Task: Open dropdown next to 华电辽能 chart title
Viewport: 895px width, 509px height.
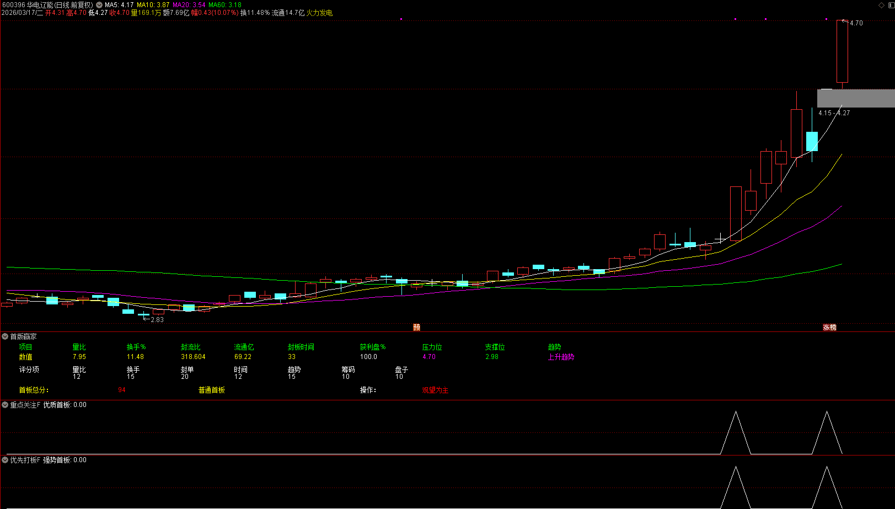Action: point(99,5)
